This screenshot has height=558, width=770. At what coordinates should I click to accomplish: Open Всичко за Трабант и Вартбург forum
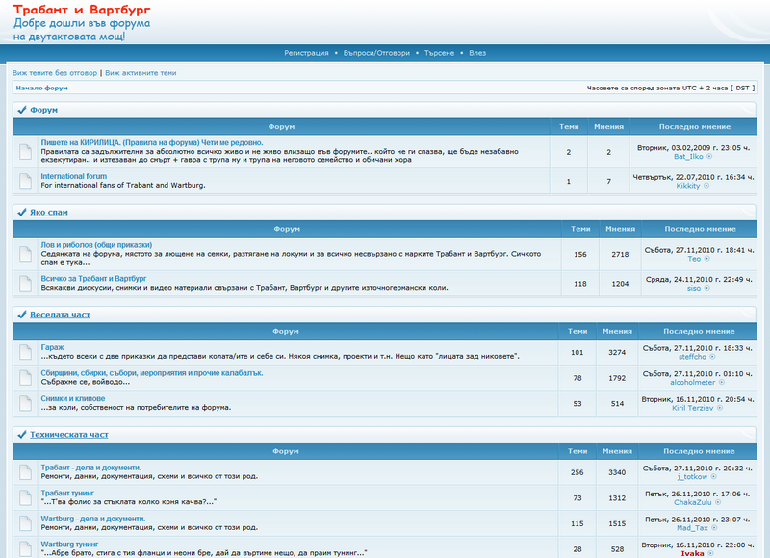pos(93,278)
